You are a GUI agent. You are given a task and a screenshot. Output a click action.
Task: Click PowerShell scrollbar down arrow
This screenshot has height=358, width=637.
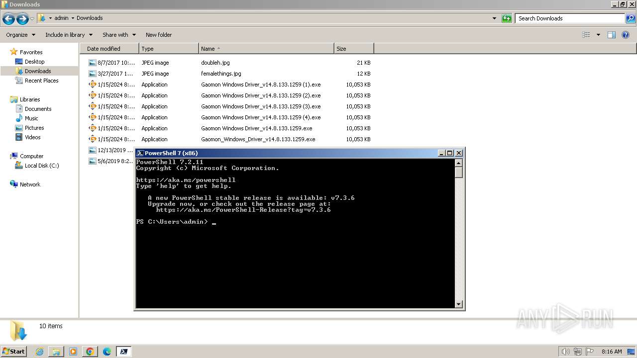[x=459, y=304]
